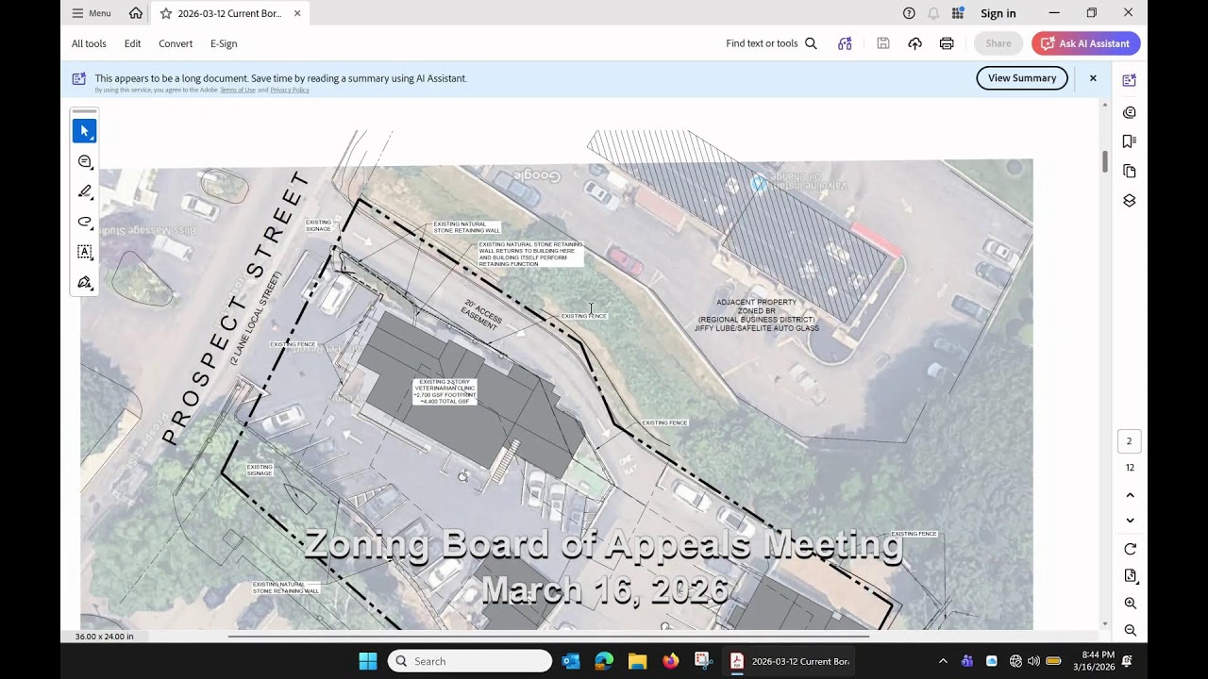The image size is (1208, 679).
Task: Star the current document tab
Action: tap(166, 13)
